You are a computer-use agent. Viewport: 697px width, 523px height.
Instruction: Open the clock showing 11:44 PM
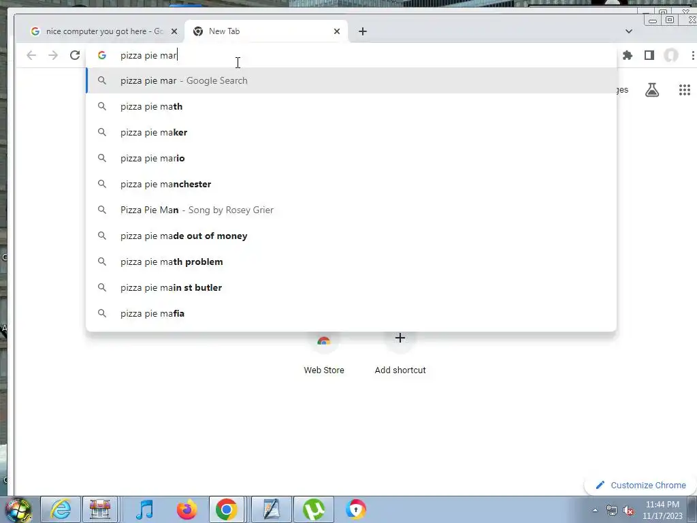tap(662, 509)
